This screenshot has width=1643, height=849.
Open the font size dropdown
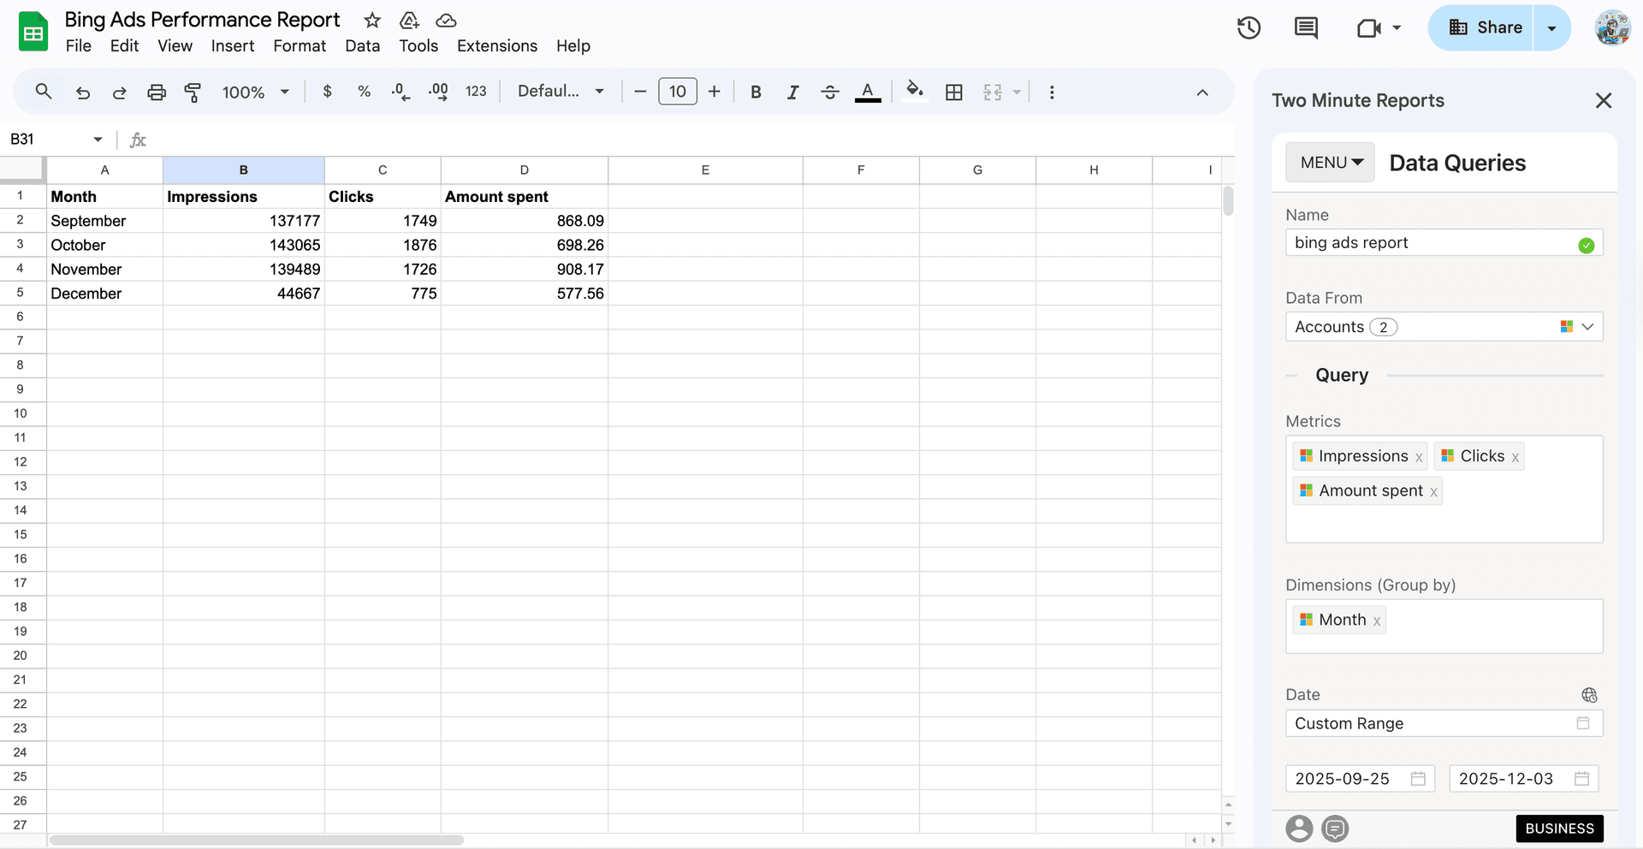pos(677,92)
